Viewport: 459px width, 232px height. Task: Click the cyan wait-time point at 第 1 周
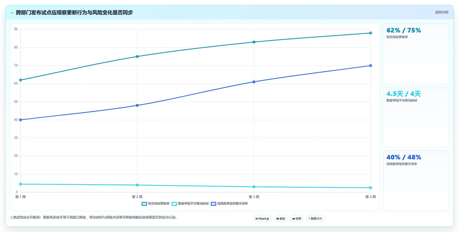point(21,184)
